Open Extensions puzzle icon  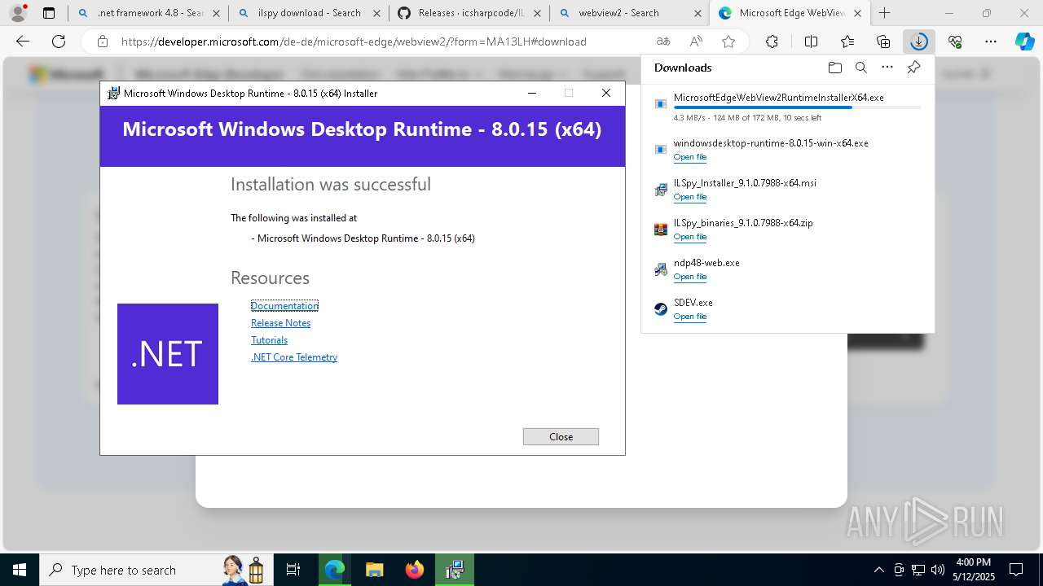click(x=772, y=42)
